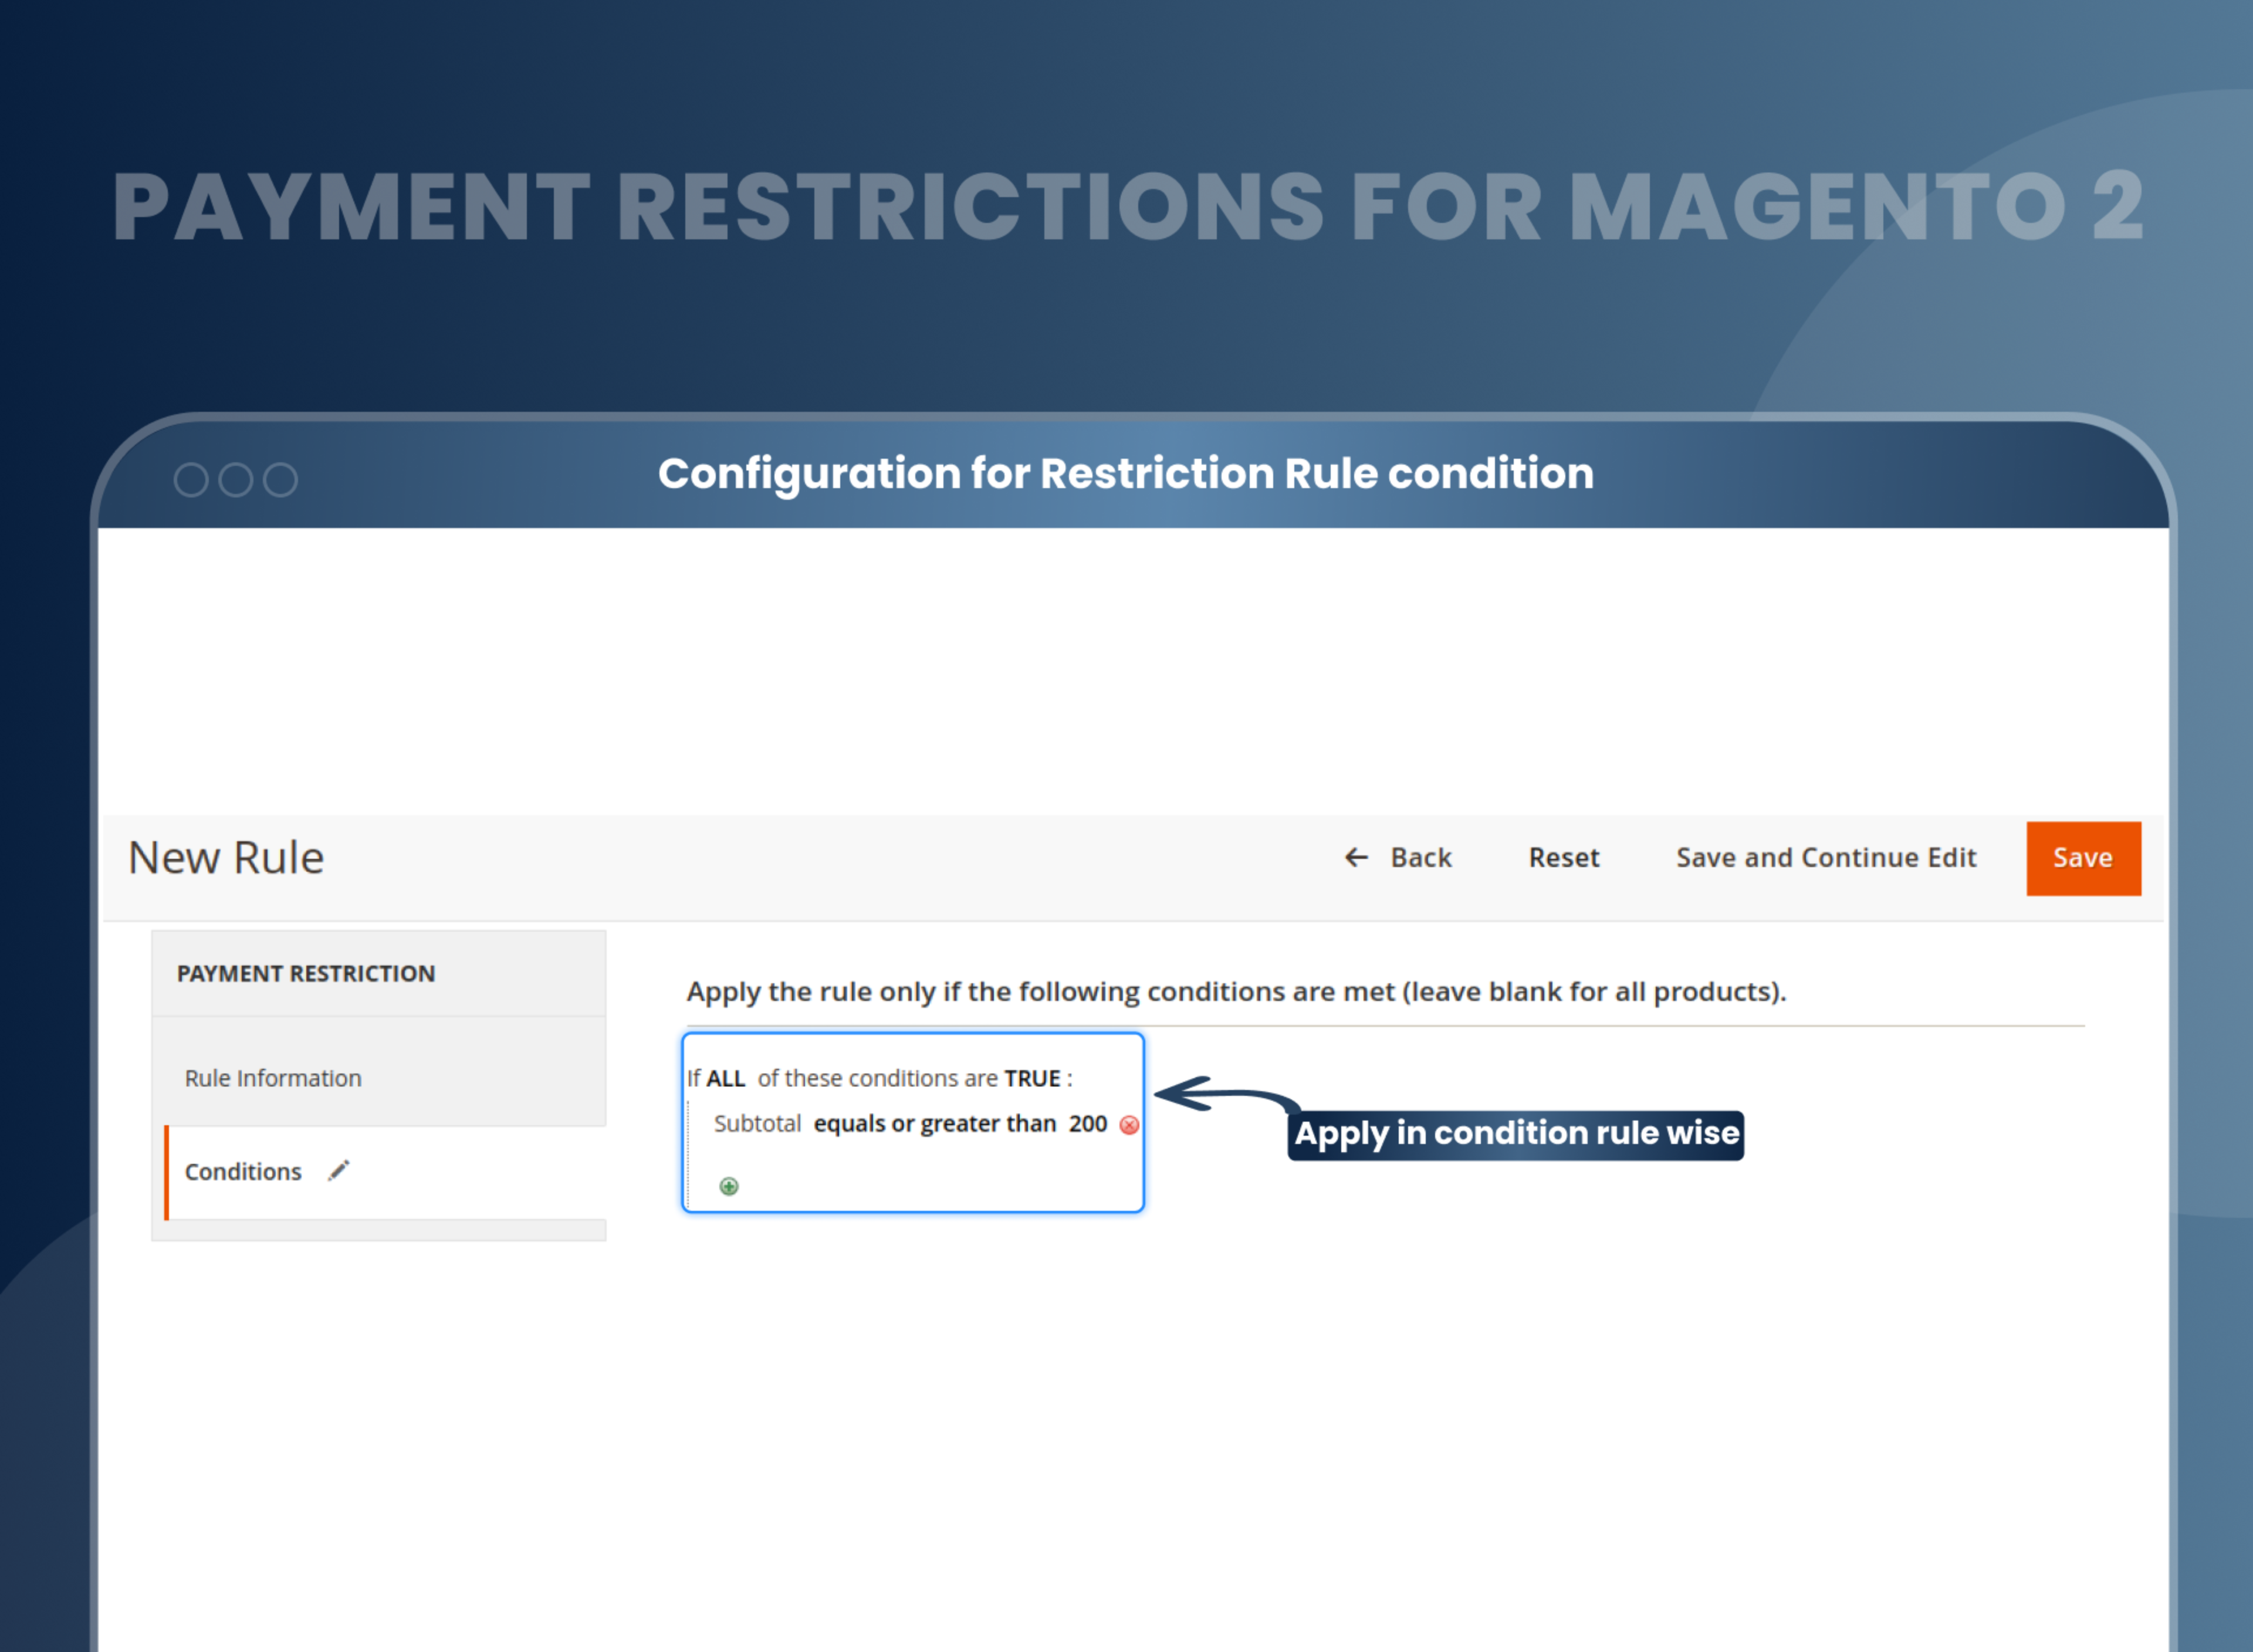The width and height of the screenshot is (2253, 1652).
Task: Change TRUE value in the condition statement
Action: click(x=1032, y=1078)
